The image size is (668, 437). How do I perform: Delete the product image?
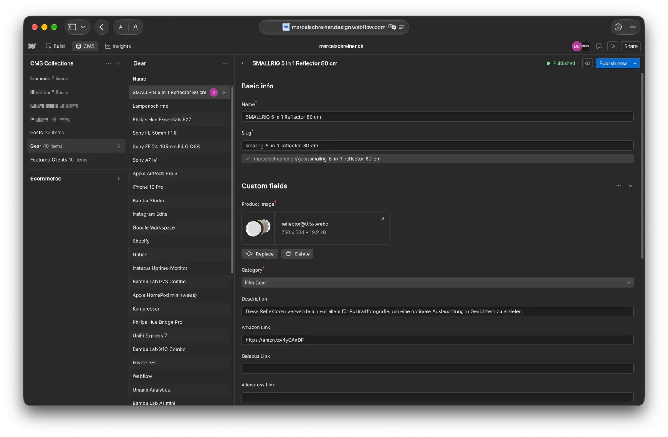[297, 254]
